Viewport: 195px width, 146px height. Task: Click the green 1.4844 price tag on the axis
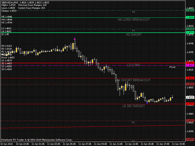pyautogui.click(x=190, y=17)
